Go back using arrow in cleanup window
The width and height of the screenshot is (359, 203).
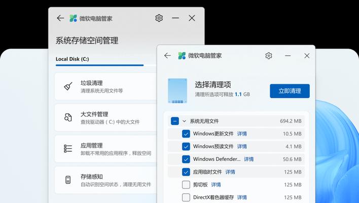[x=168, y=56]
